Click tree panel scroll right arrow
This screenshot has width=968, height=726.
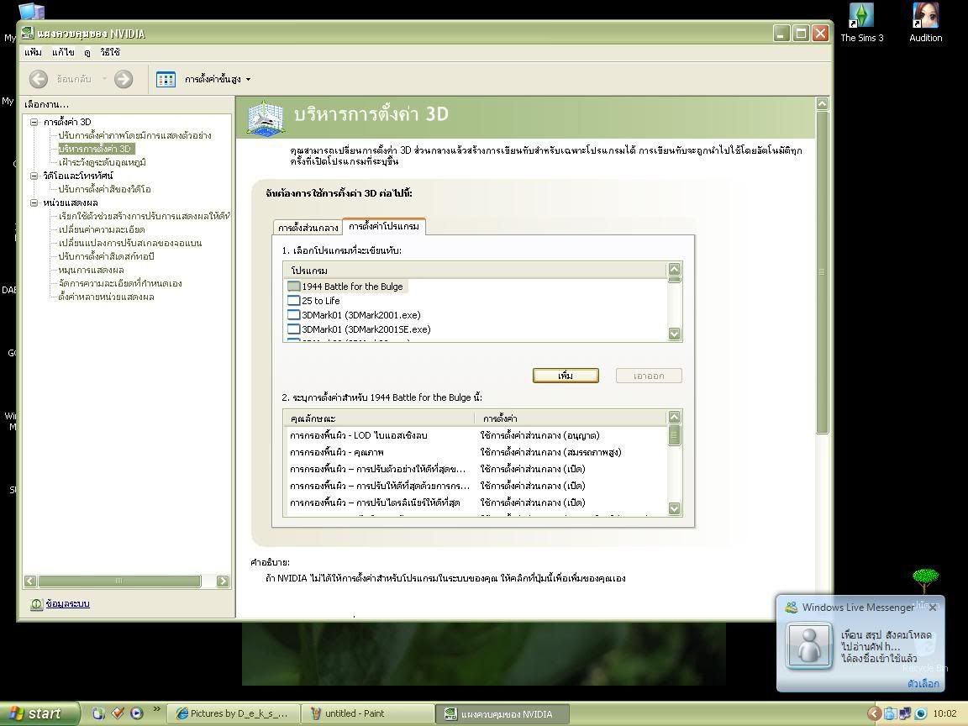pos(223,581)
